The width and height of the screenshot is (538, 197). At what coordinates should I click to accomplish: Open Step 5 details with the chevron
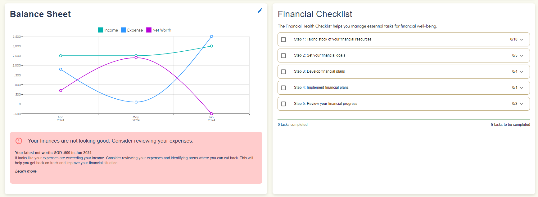522,104
